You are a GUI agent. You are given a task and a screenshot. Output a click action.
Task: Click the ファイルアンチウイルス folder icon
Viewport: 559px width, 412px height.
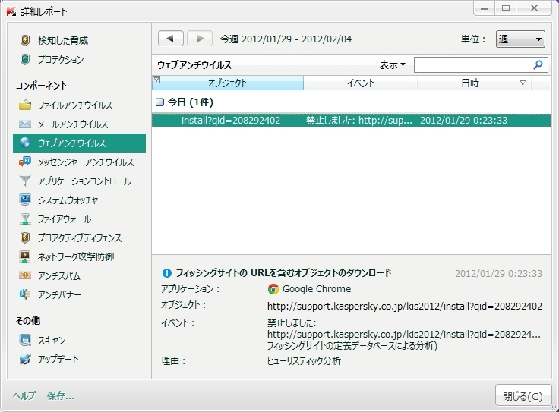(x=25, y=105)
